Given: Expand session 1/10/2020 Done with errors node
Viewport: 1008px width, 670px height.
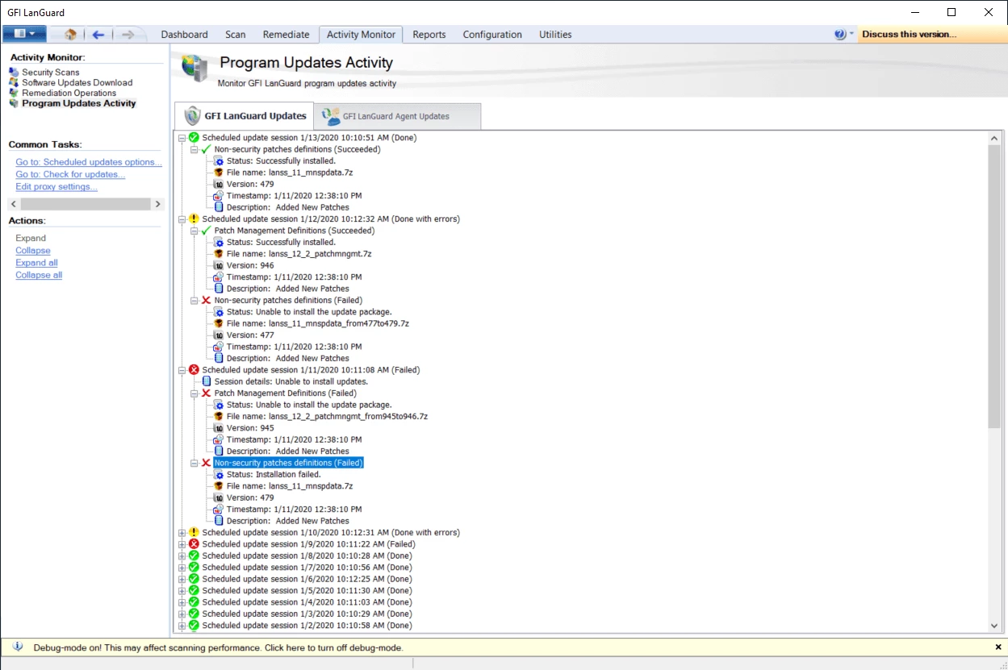Looking at the screenshot, I should pos(182,532).
